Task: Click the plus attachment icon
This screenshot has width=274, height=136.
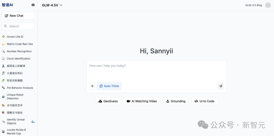Action: point(92,86)
